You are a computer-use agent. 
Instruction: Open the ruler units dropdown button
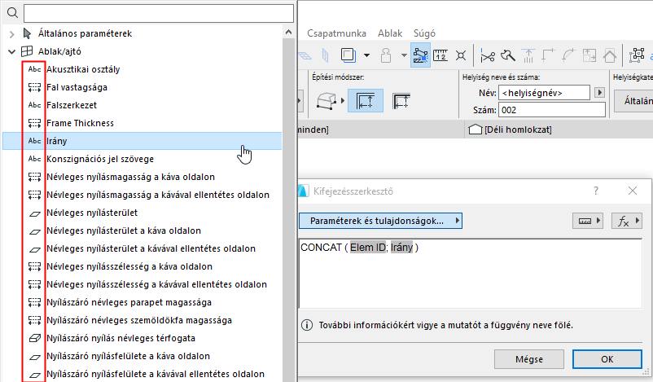tap(588, 221)
